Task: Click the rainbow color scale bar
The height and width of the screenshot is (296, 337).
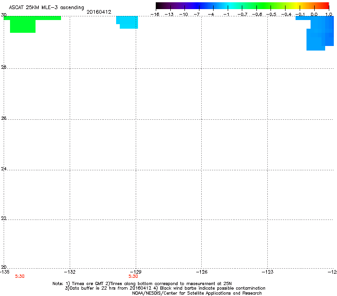Action: (242, 6)
